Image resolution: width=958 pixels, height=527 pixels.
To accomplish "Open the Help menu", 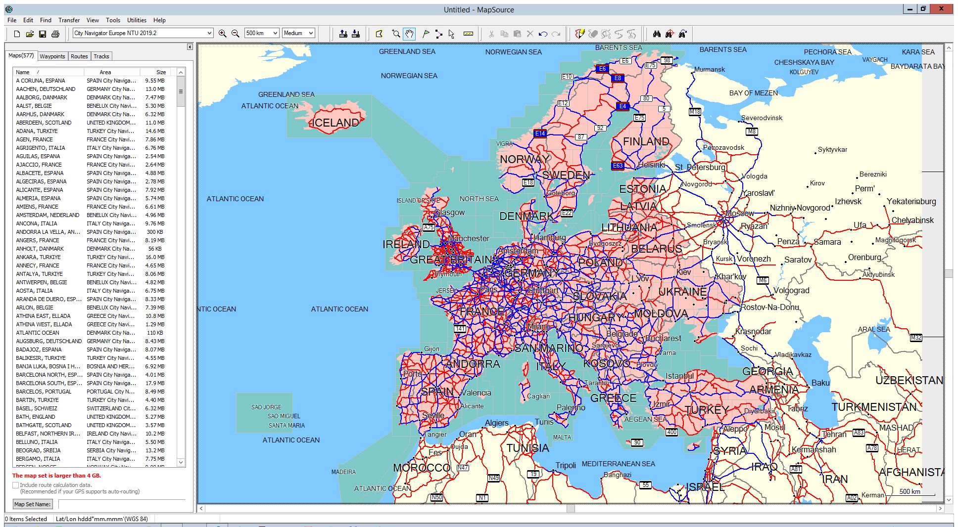I will click(159, 20).
